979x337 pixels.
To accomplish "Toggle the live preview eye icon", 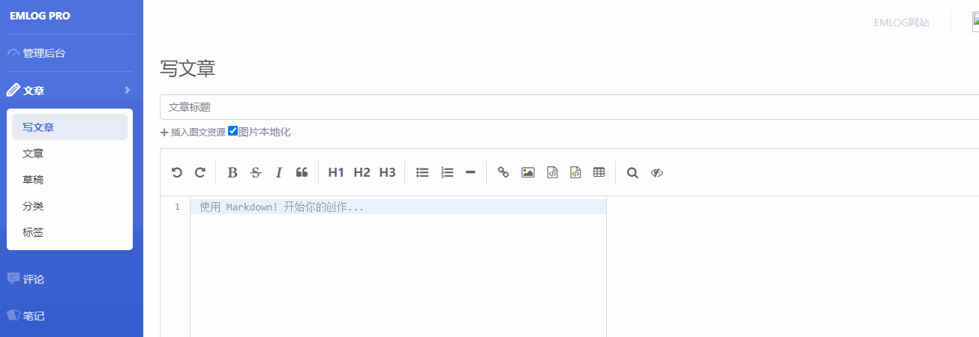I will click(x=657, y=172).
